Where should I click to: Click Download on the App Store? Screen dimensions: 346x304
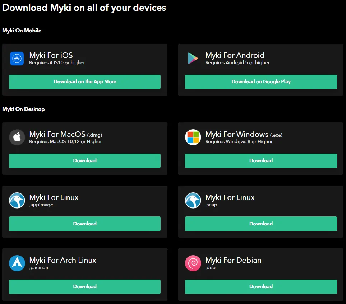(85, 82)
